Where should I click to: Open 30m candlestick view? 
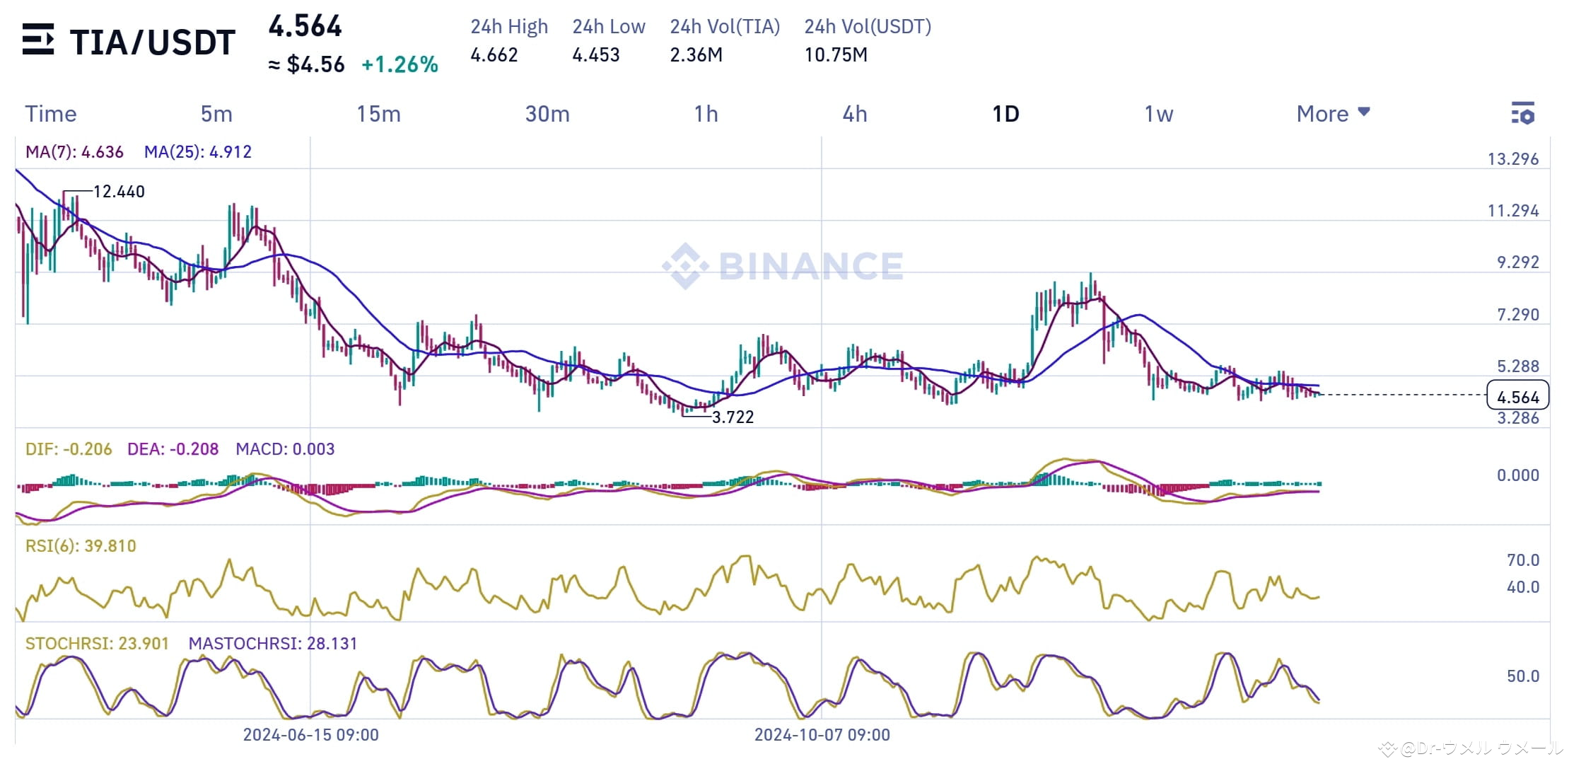pyautogui.click(x=547, y=113)
